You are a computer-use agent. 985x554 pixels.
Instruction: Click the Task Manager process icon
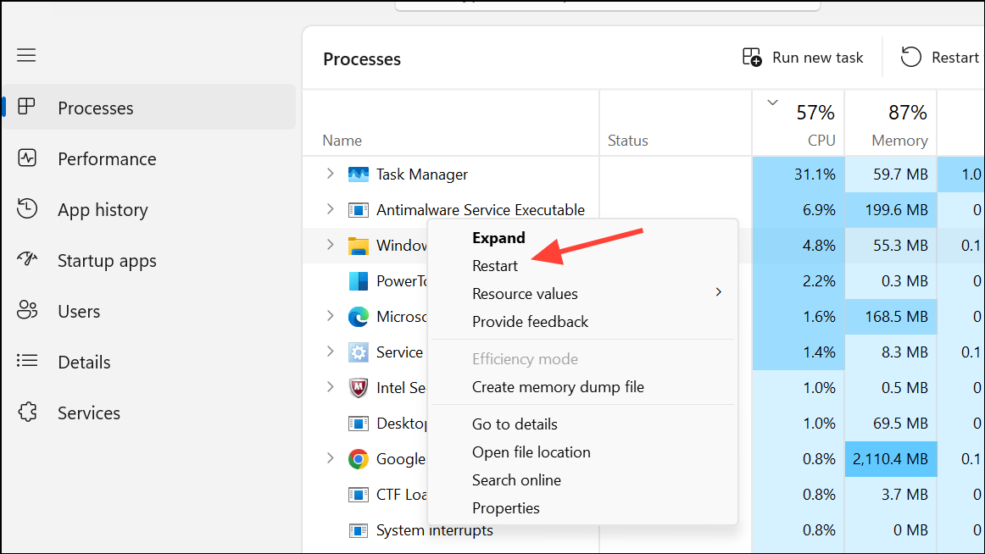coord(358,175)
